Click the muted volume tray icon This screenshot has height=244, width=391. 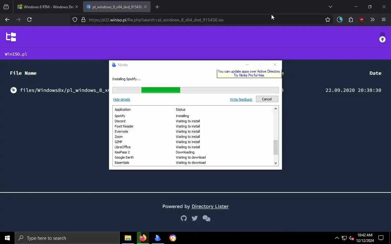(352, 238)
